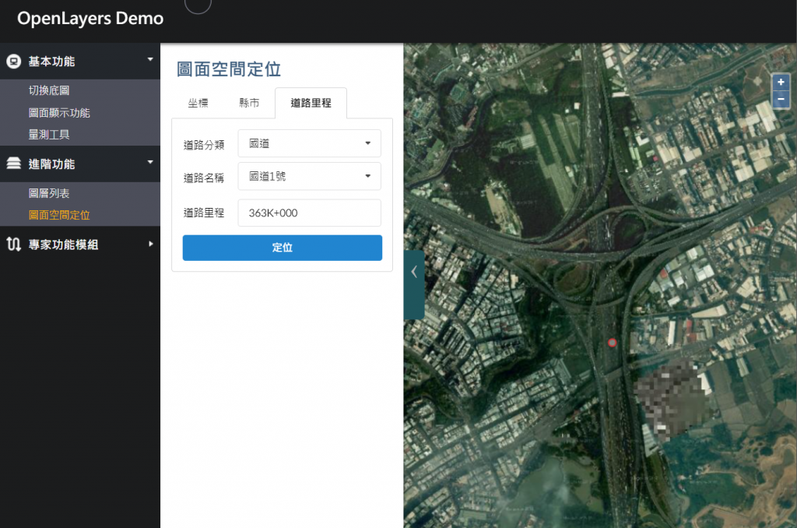The height and width of the screenshot is (528, 797).
Task: Zoom in the map with plus button
Action: coord(781,82)
